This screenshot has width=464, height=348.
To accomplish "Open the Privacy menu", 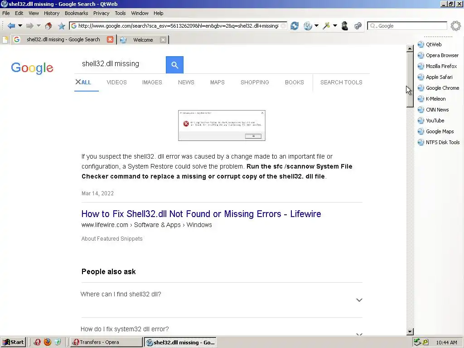I will 101,13.
